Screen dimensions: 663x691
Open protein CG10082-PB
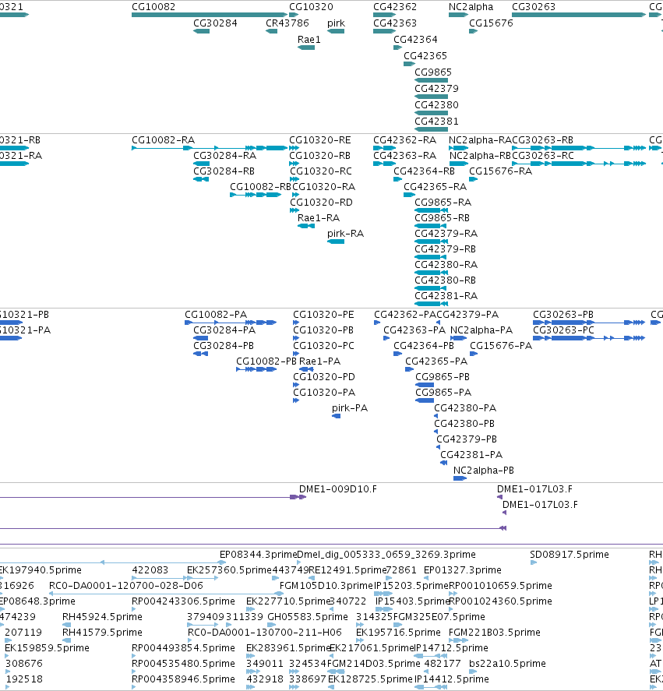point(266,361)
